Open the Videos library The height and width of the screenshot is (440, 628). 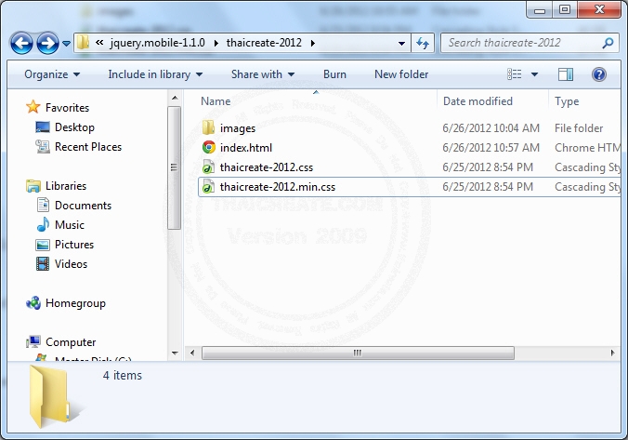71,264
